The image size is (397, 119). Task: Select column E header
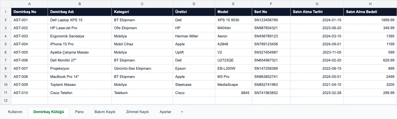[x=233, y=4]
